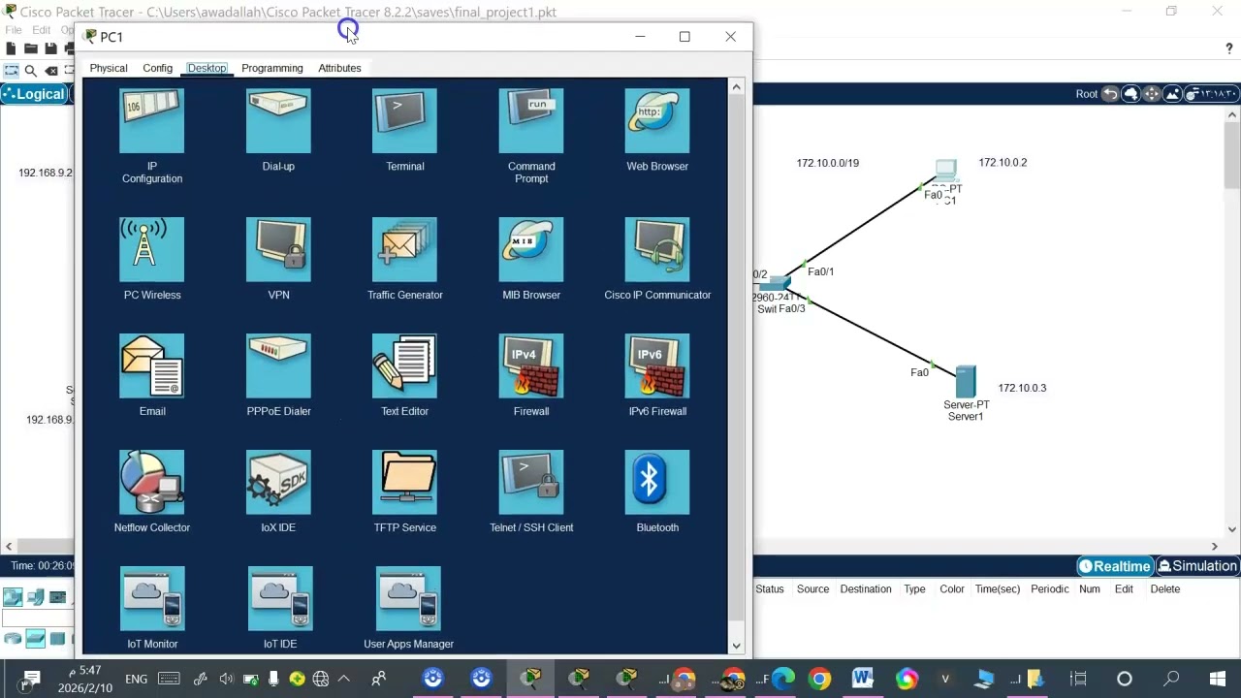The image size is (1241, 698).
Task: Click the Back navigation icon beside Root
Action: (x=1110, y=94)
